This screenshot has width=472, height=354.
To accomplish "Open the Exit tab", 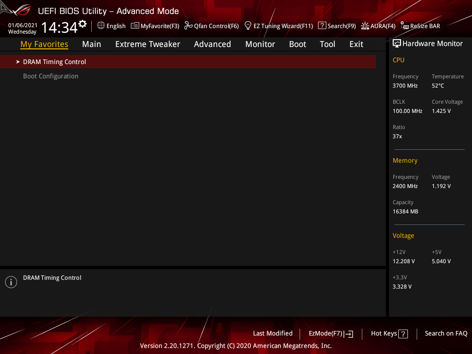I will pyautogui.click(x=356, y=44).
